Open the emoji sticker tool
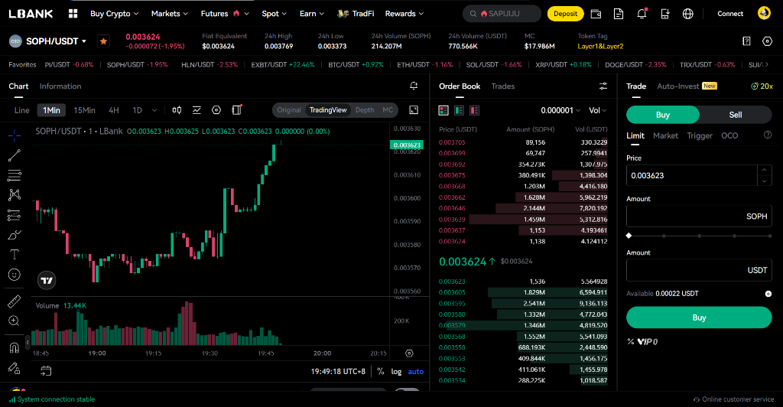The width and height of the screenshot is (783, 407). pos(15,275)
